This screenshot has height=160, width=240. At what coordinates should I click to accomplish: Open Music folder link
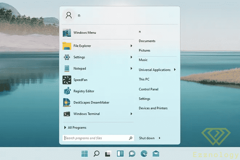[143, 60]
